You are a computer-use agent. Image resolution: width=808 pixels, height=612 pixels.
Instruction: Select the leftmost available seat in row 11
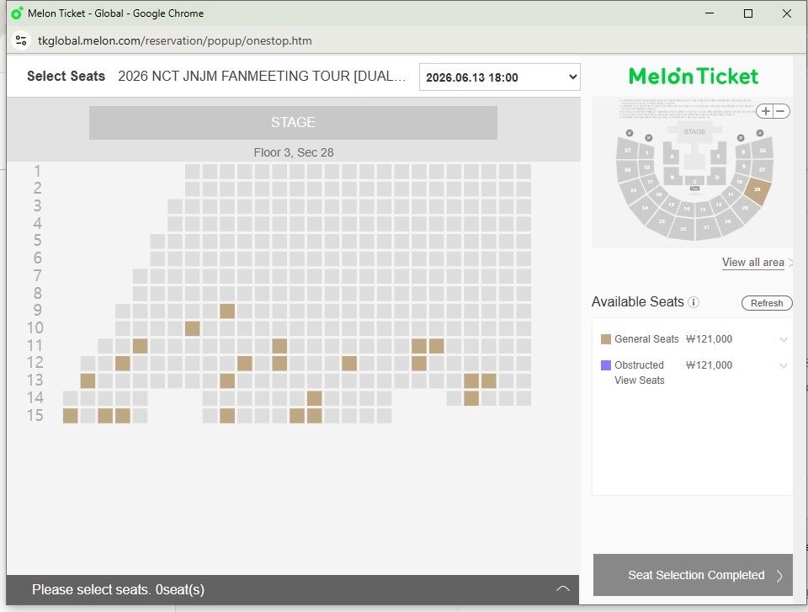(141, 346)
